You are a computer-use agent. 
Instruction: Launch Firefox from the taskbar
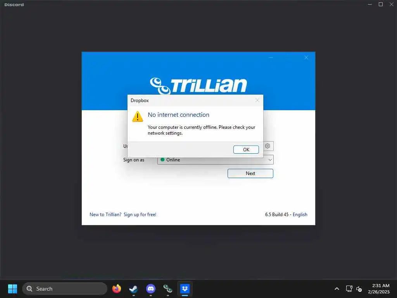116,289
